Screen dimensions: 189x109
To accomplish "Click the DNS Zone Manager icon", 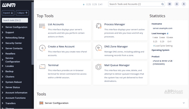I will click(x=99, y=48).
